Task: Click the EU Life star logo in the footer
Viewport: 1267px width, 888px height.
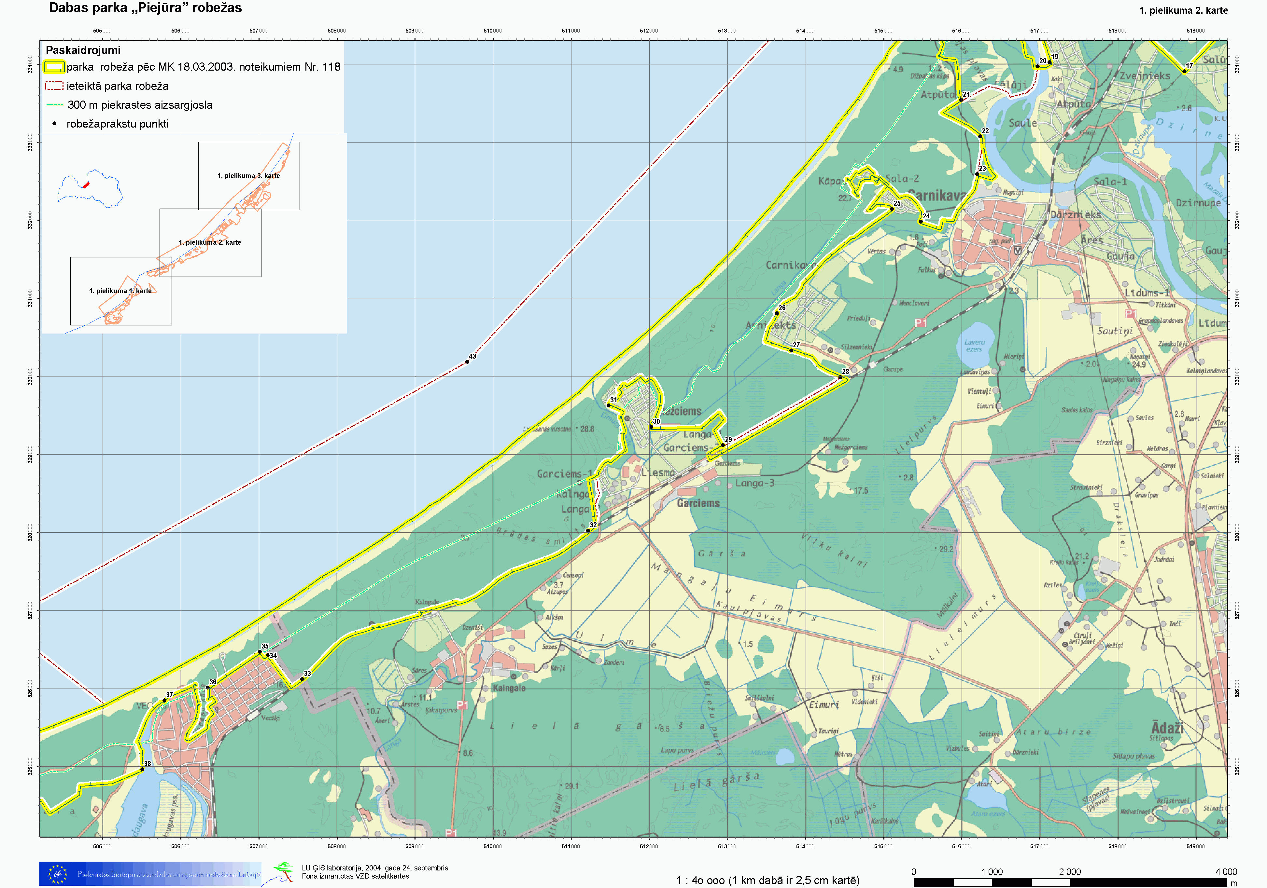Action: 57,874
